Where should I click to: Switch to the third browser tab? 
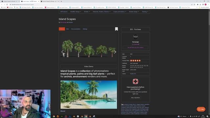[x=49, y=1]
